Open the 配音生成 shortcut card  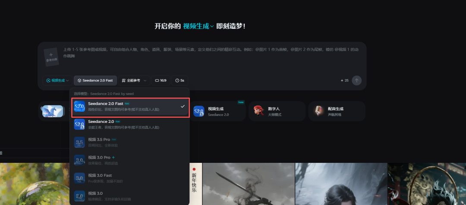(x=337, y=111)
